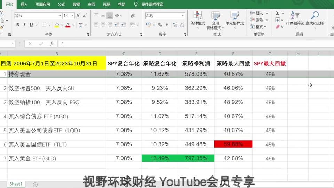Viewport: 334px width, 188px height.
Task: Open number format dropdown 常规
Action: (x=165, y=16)
